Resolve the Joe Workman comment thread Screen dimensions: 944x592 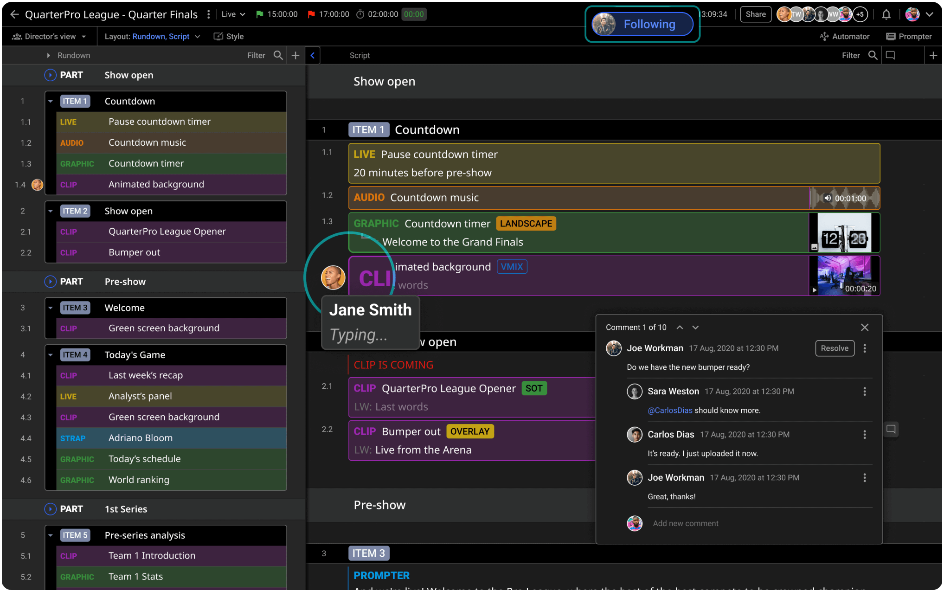pyautogui.click(x=835, y=348)
